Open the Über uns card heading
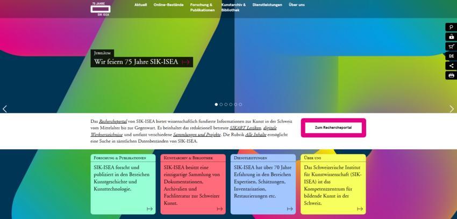The image size is (457, 219). [x=312, y=158]
